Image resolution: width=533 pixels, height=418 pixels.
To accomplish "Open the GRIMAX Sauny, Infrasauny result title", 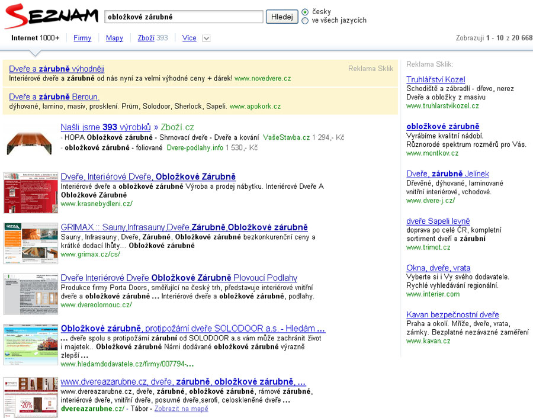I will pos(184,227).
